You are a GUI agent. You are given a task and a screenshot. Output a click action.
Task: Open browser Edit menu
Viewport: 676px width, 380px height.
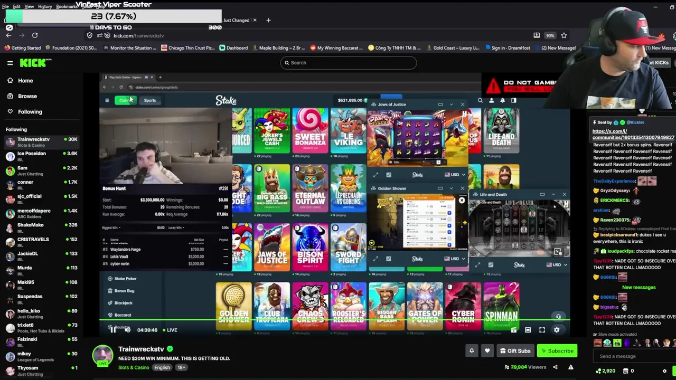coord(17,6)
